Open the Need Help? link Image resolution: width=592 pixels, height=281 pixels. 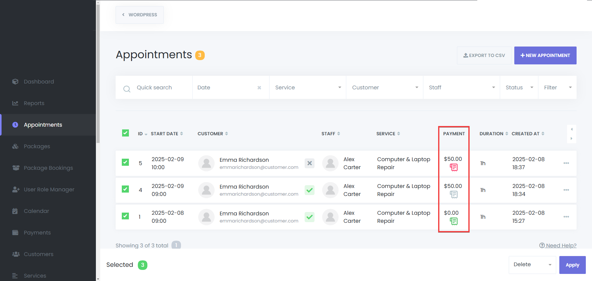pos(558,246)
